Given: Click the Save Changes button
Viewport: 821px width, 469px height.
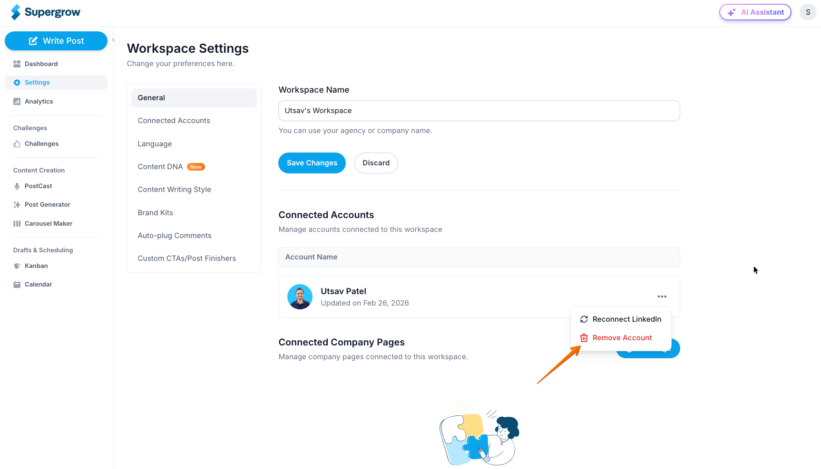Looking at the screenshot, I should [312, 163].
